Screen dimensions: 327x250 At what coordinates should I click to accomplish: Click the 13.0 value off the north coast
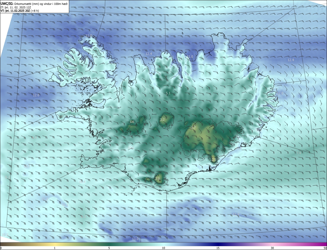tap(190, 56)
